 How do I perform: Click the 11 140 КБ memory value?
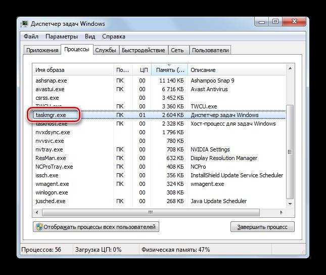[171, 81]
